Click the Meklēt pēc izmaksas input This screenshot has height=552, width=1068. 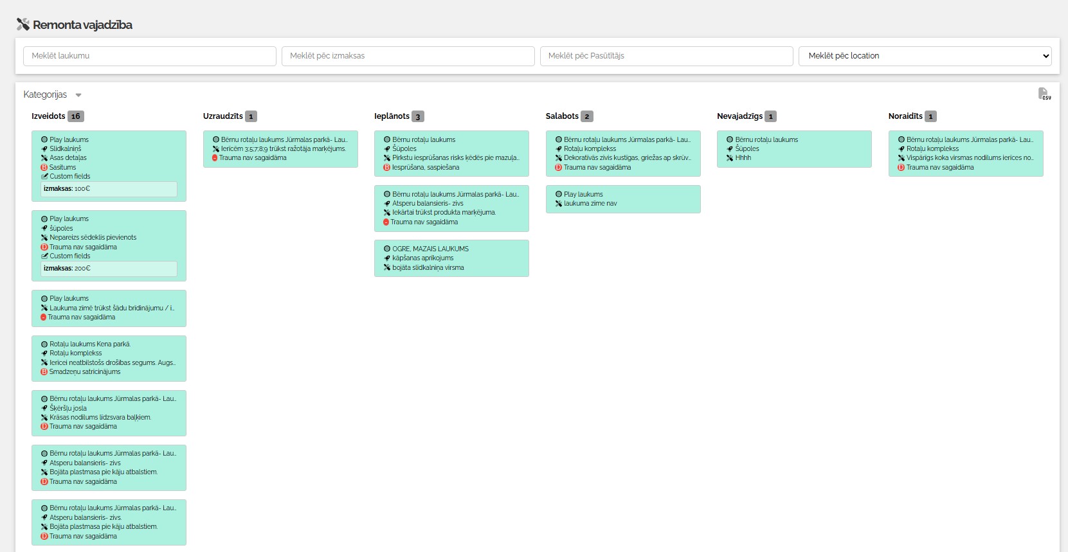[x=408, y=56]
